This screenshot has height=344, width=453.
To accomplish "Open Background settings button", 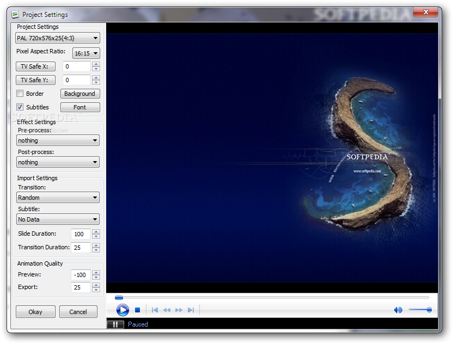I will (80, 94).
